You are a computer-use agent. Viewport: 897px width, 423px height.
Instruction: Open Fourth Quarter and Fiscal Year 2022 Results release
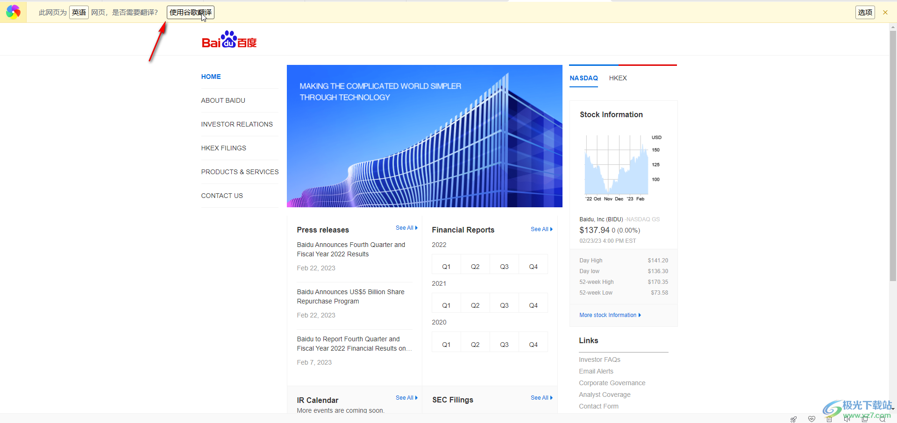pos(351,249)
